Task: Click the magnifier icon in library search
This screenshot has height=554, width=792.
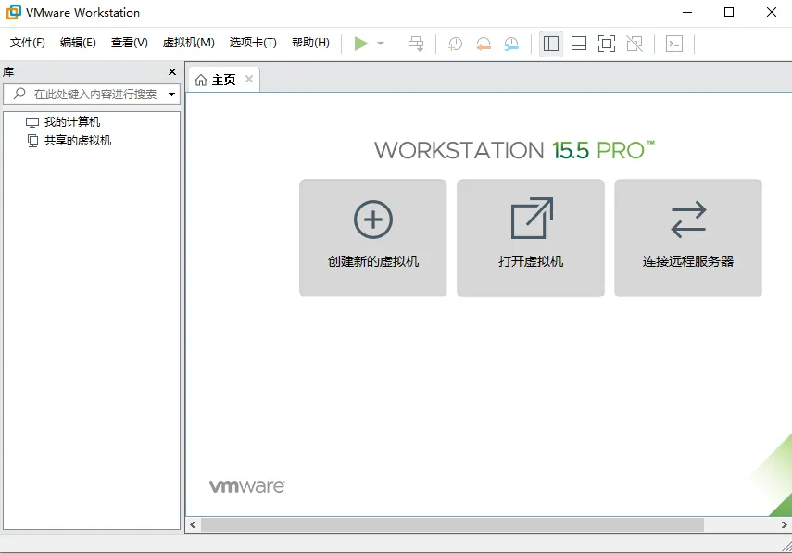Action: pyautogui.click(x=19, y=94)
